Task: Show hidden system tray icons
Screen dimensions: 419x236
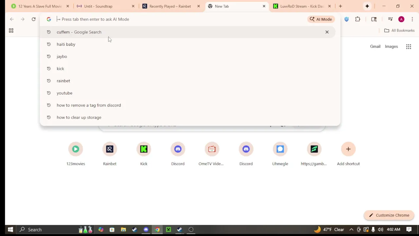Action: (x=351, y=229)
